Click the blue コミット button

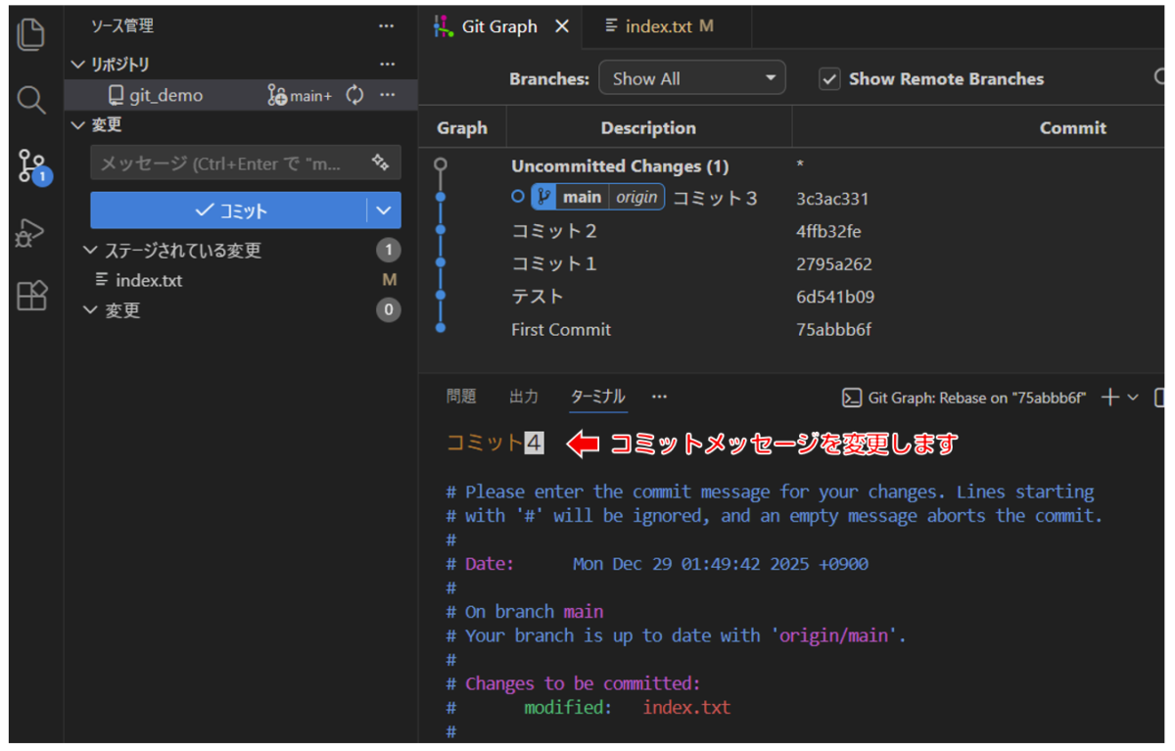229,211
